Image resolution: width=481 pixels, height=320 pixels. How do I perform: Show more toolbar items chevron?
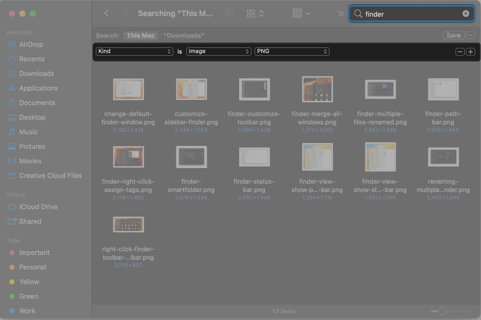click(341, 14)
